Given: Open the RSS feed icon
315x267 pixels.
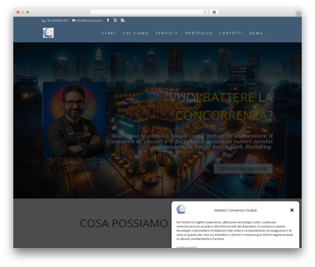Looking at the screenshot, I should [x=123, y=20].
